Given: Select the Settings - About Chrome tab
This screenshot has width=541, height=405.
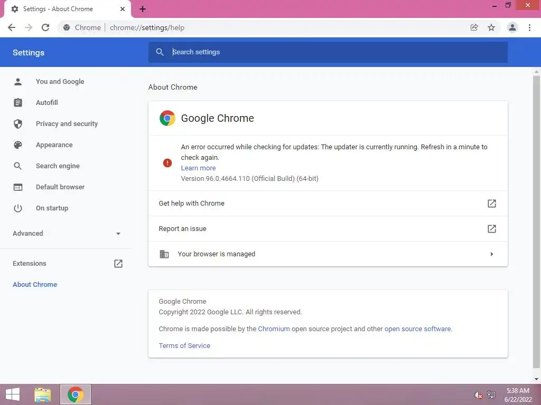Looking at the screenshot, I should point(67,9).
